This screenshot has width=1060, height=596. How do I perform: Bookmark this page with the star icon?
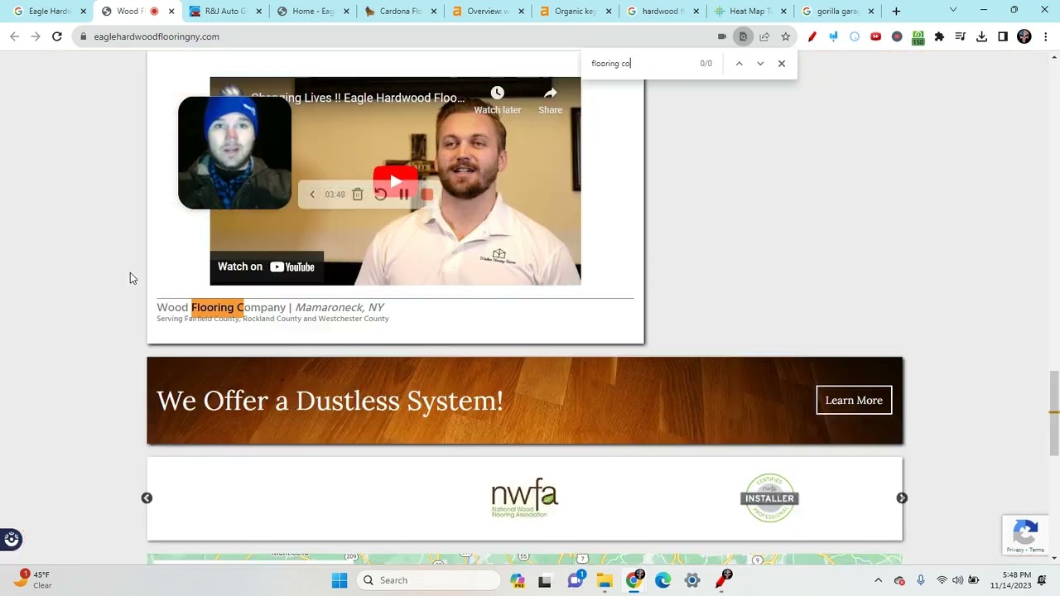(x=785, y=36)
